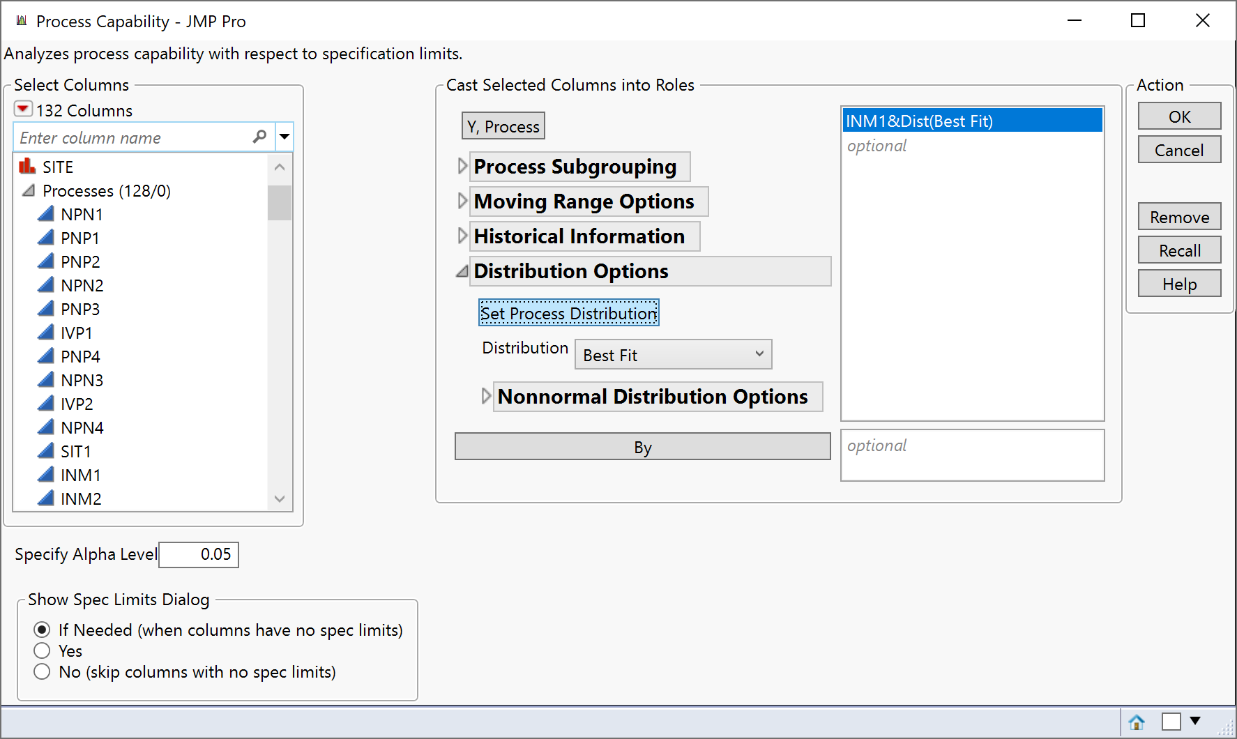1237x739 pixels.
Task: Expand the Nonnormal Distribution Options section
Action: point(487,396)
